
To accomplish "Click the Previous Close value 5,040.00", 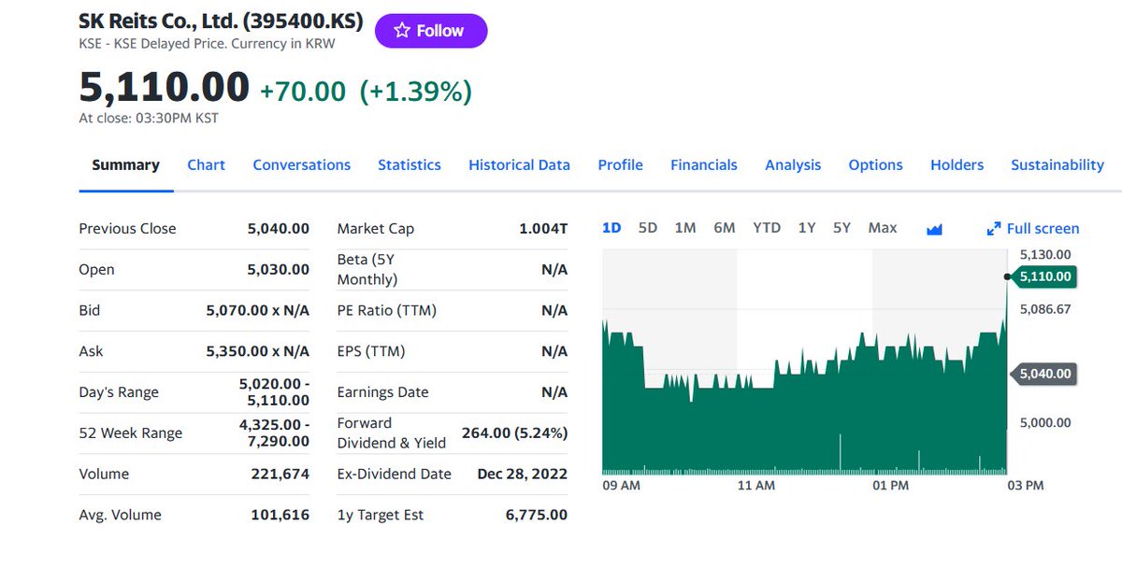I will pos(278,229).
